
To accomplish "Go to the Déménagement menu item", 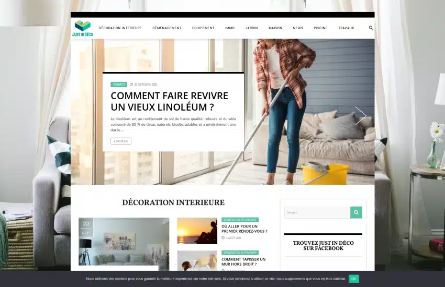I will click(x=166, y=28).
